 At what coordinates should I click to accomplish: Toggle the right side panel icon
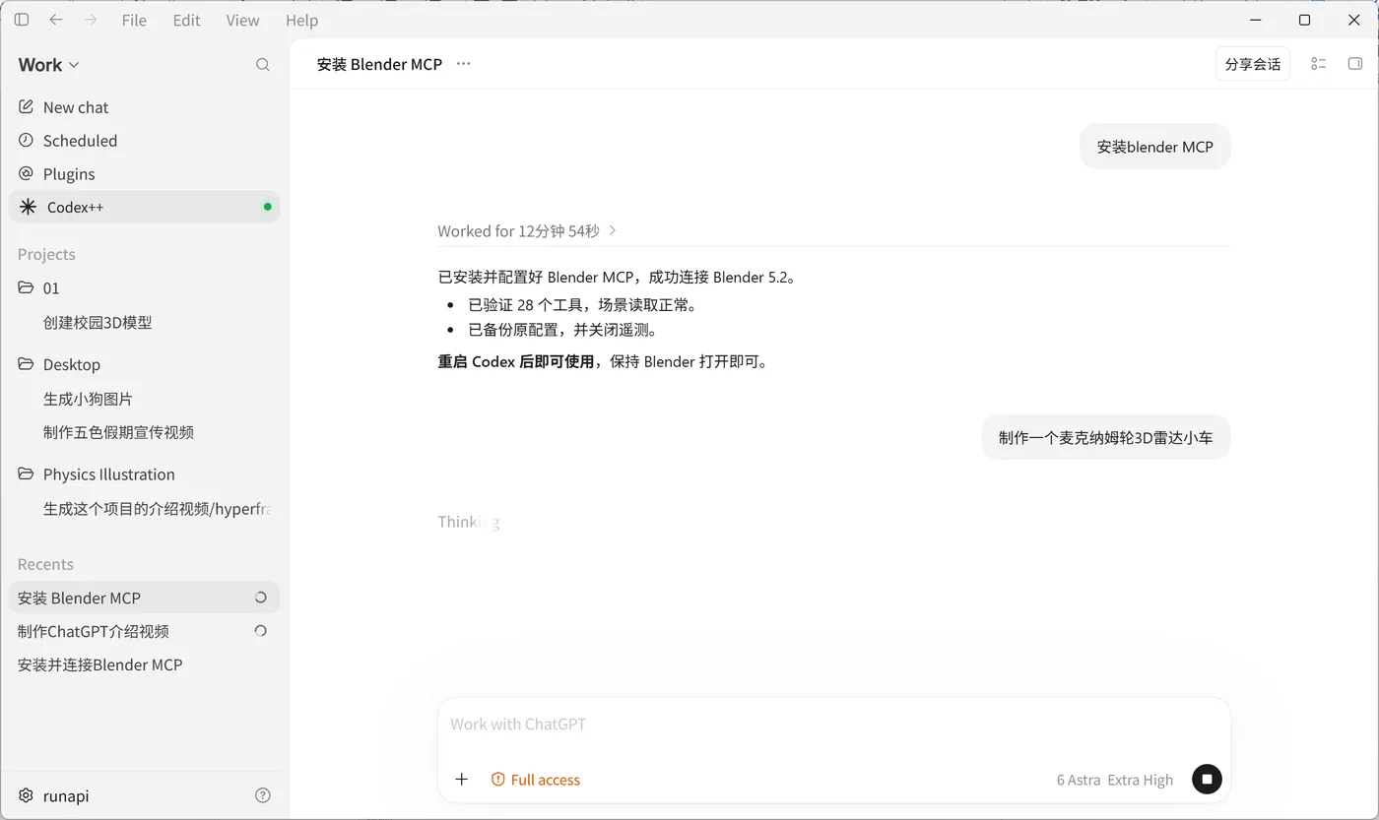coord(1355,64)
